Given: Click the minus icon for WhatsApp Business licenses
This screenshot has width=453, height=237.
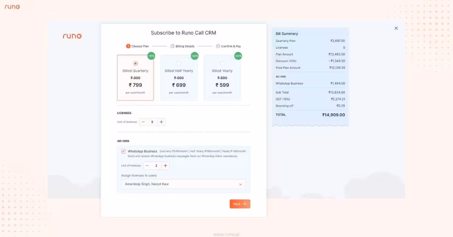Looking at the screenshot, I should 147,165.
